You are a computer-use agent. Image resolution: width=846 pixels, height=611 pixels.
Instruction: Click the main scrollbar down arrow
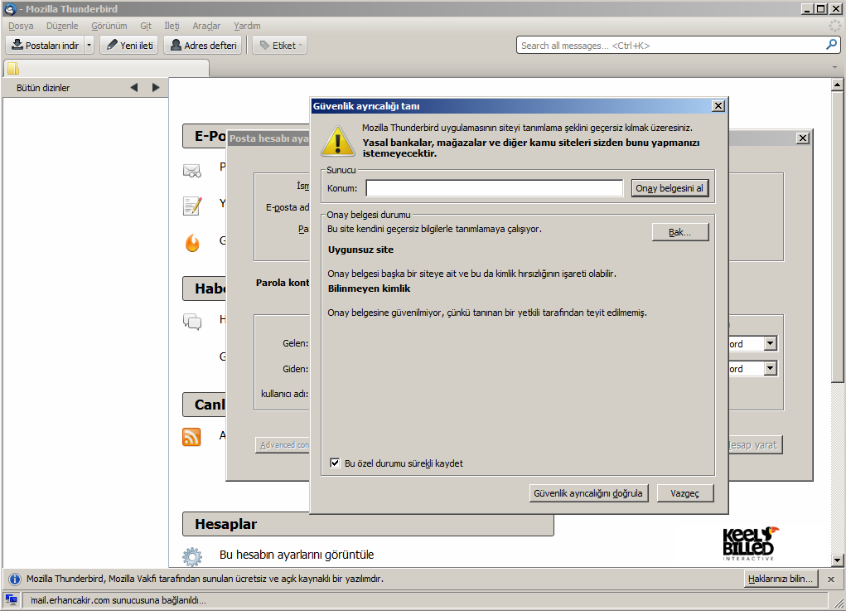pos(837,560)
